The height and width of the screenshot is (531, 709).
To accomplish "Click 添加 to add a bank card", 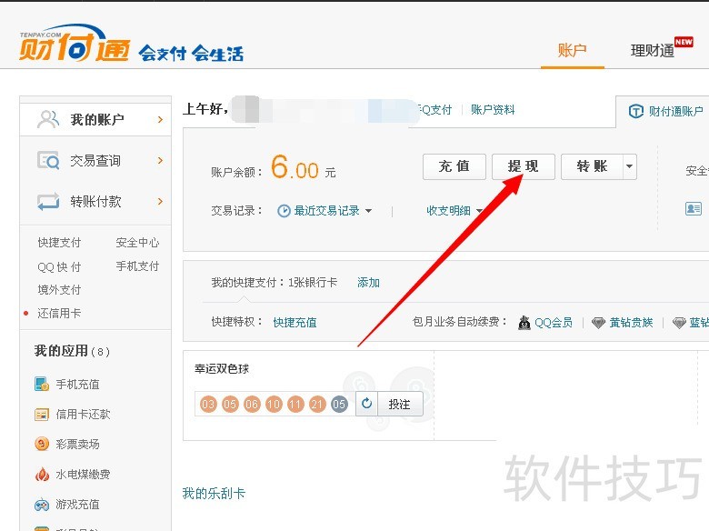I will 368,283.
